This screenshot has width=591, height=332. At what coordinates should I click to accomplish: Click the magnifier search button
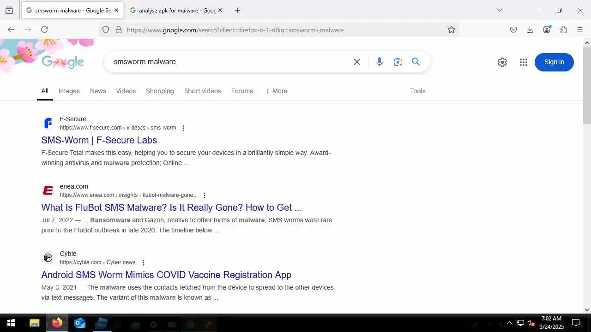[x=416, y=62]
